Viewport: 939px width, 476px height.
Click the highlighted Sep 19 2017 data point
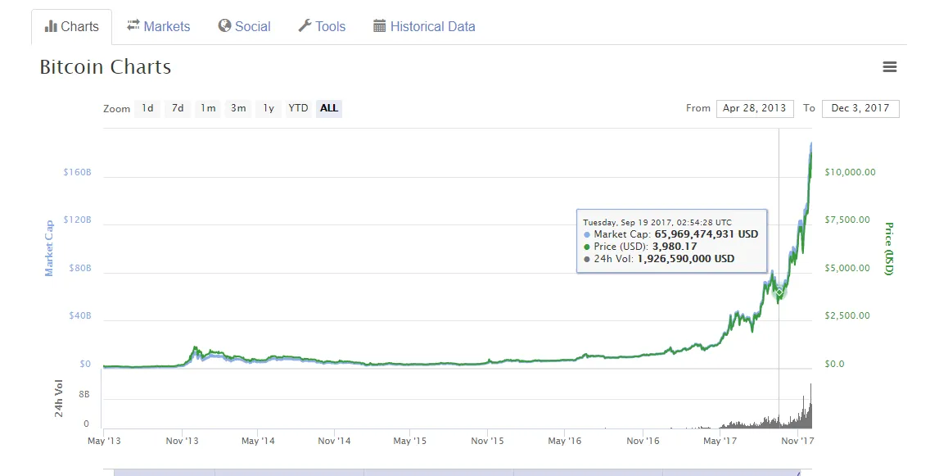pyautogui.click(x=779, y=292)
